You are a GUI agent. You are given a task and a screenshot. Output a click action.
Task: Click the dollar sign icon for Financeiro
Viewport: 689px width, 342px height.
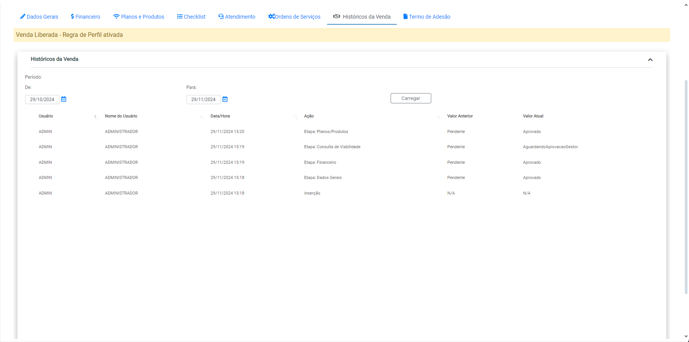[73, 16]
